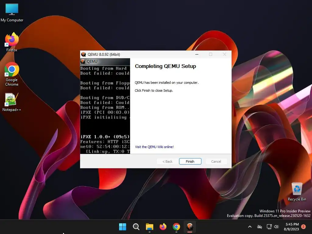This screenshot has width=312, height=234.
Task: Minimize the QEMU 8.0.92 setup window
Action: 197,54
